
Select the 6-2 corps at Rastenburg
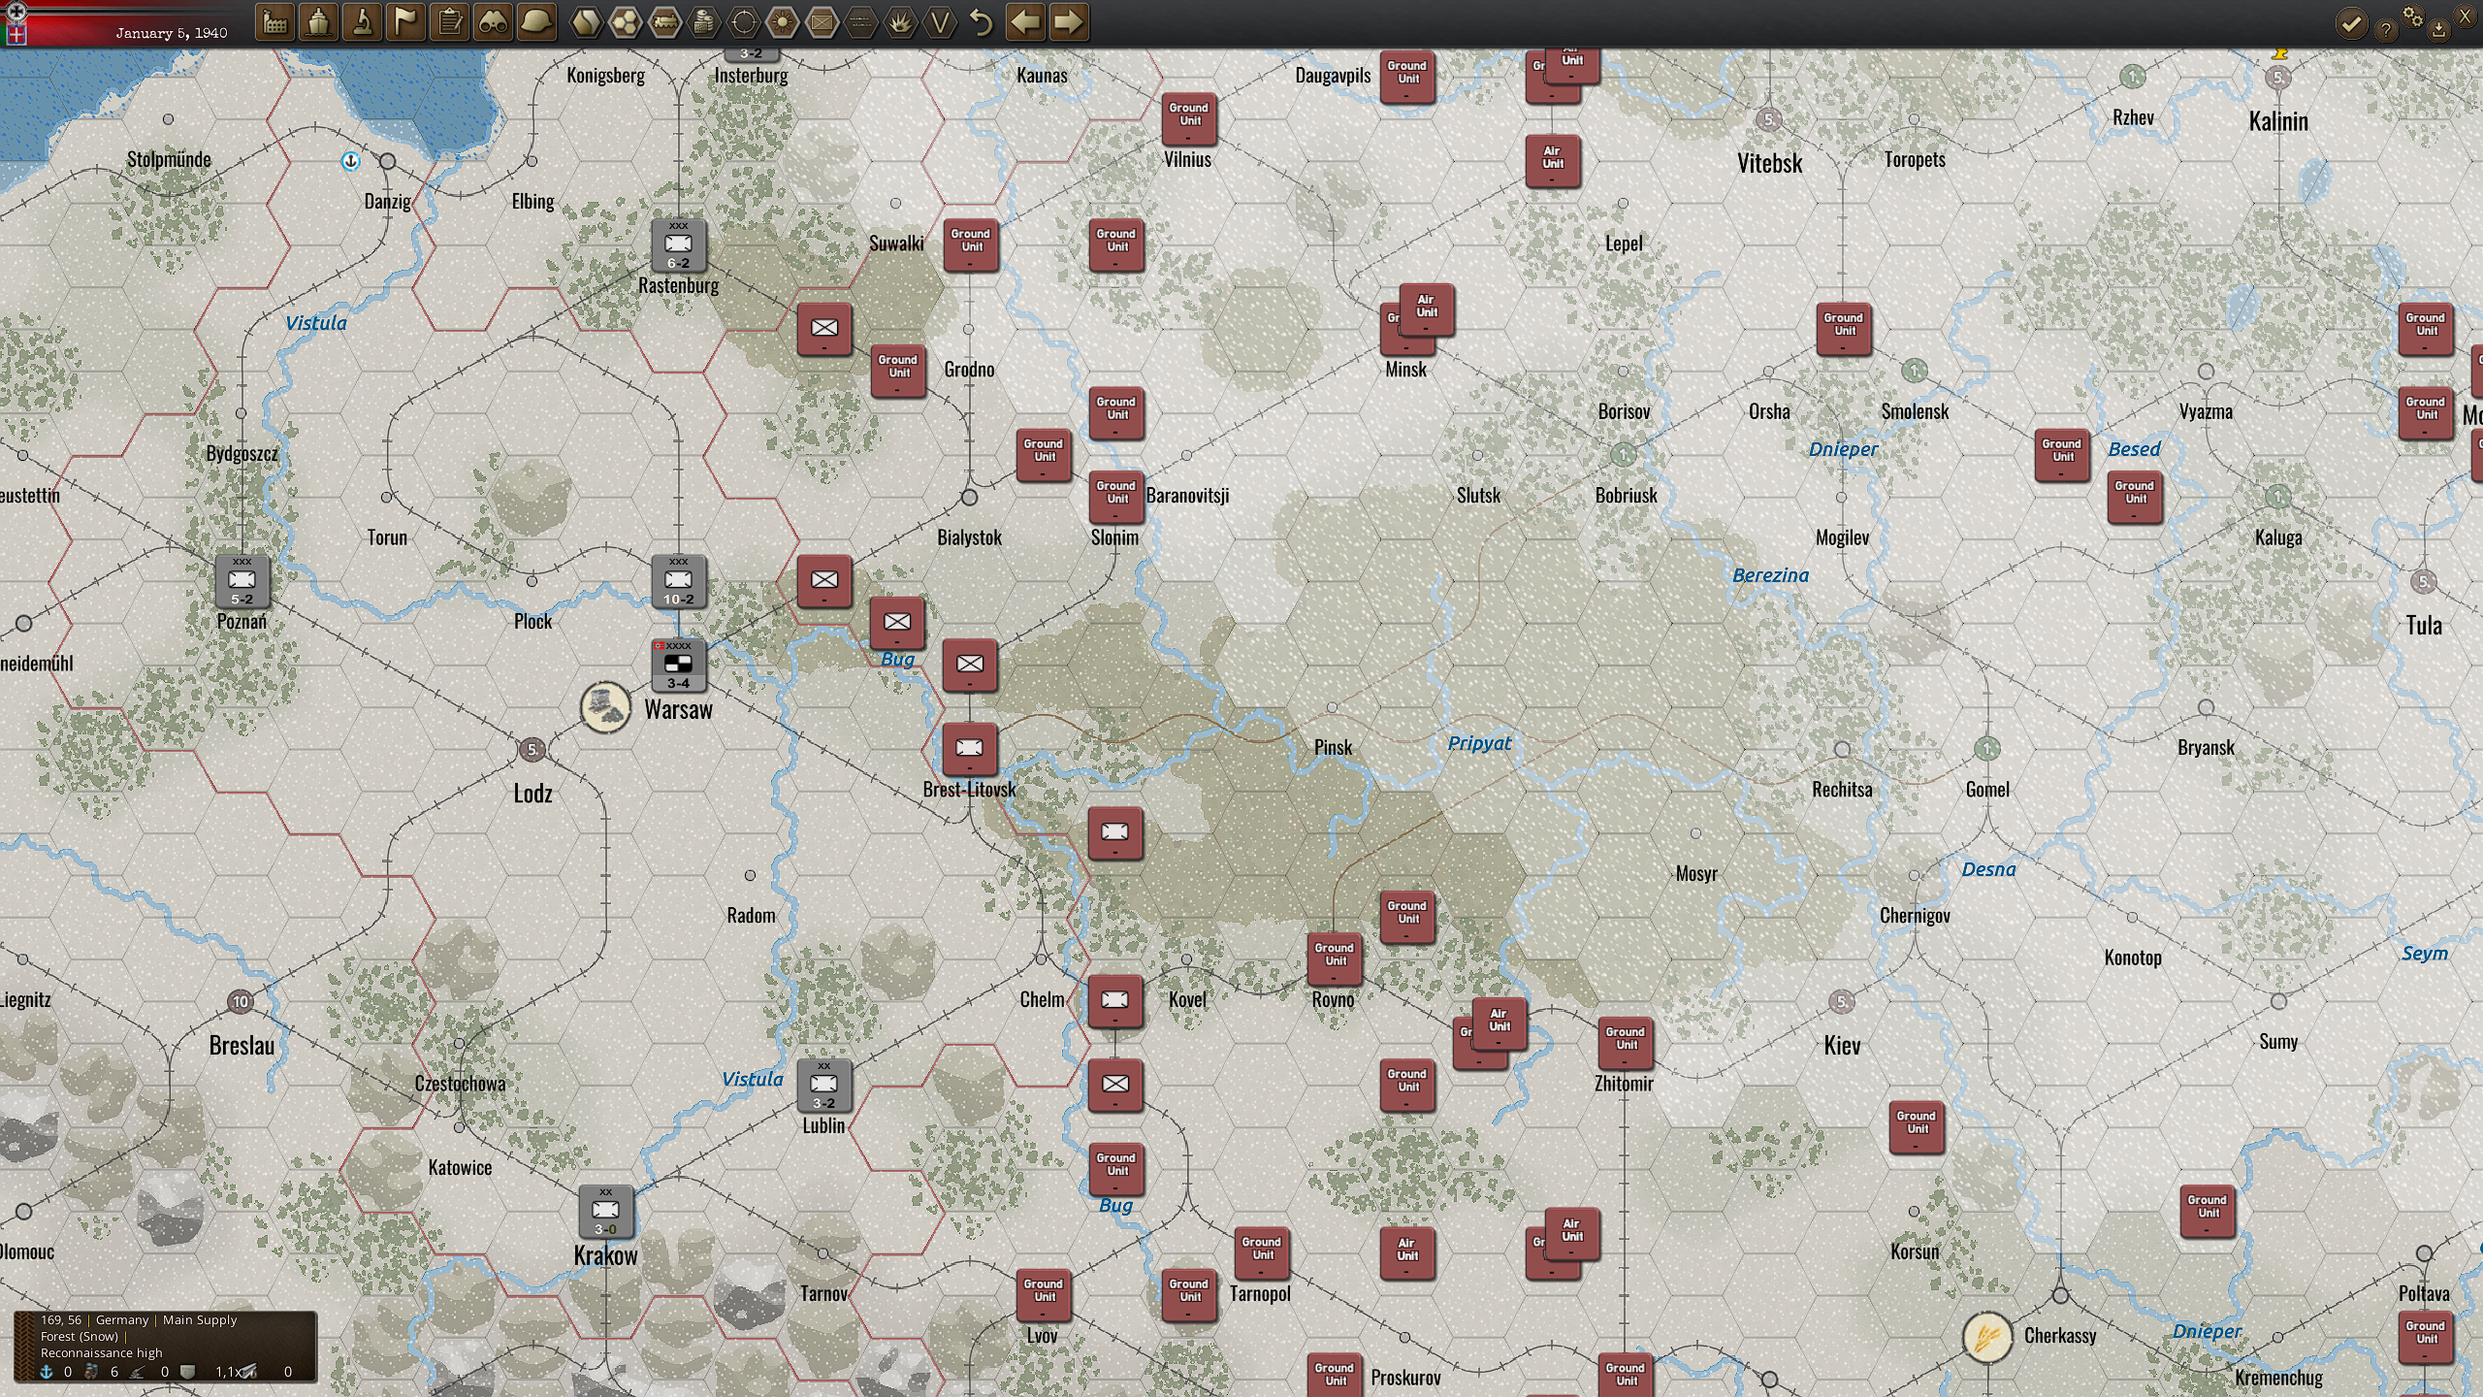[x=678, y=245]
